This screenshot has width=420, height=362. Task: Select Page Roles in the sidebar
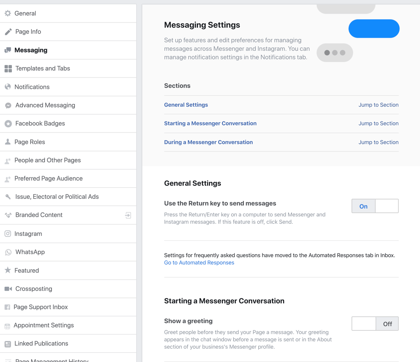point(68,142)
